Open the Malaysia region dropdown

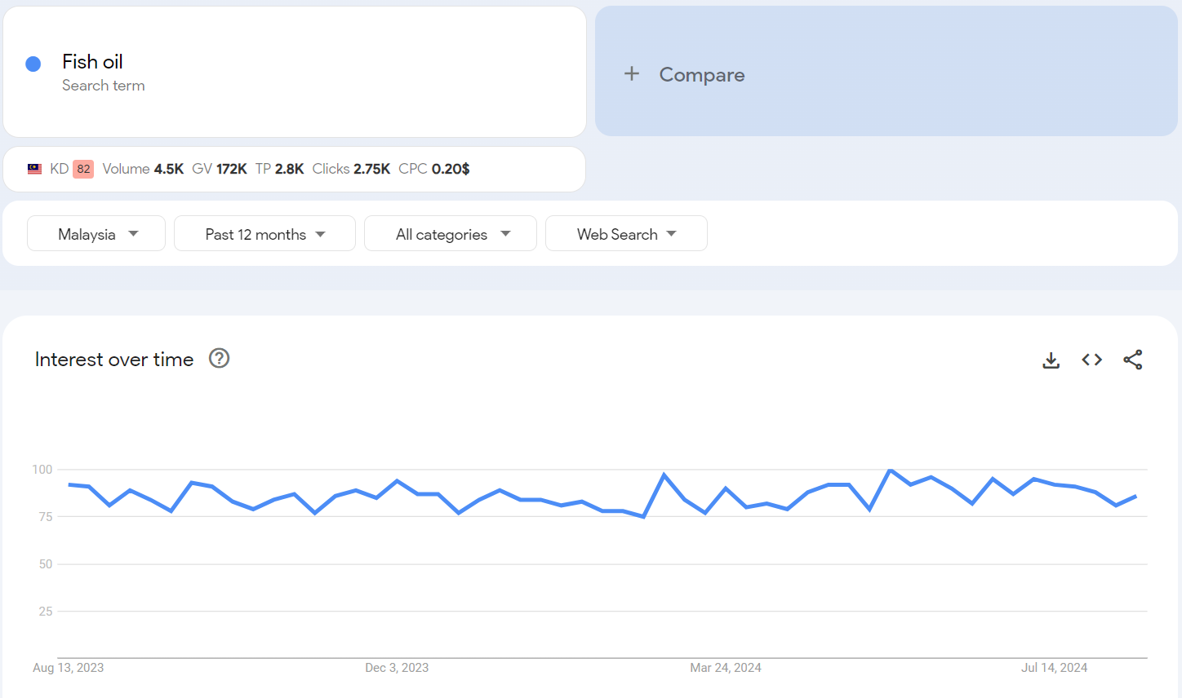click(96, 234)
